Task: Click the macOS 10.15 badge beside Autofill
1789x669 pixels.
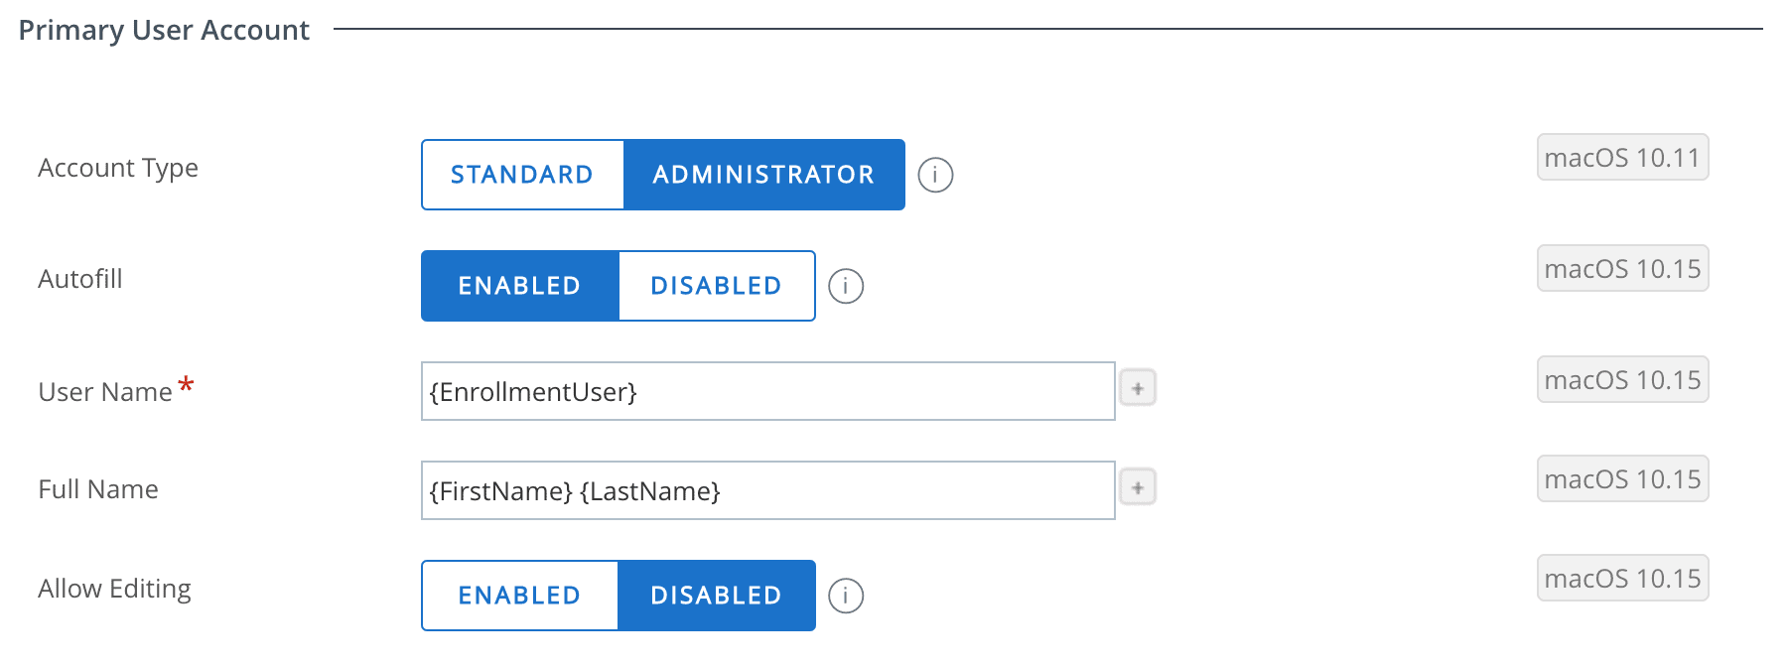Action: 1623,268
